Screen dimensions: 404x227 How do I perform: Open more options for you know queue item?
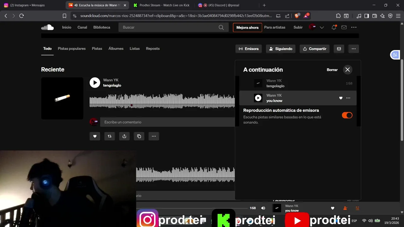pos(348,98)
